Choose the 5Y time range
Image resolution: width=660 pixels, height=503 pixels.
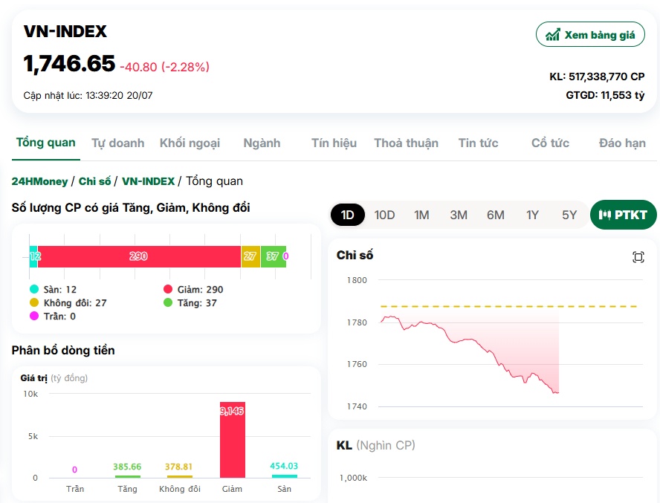click(569, 215)
